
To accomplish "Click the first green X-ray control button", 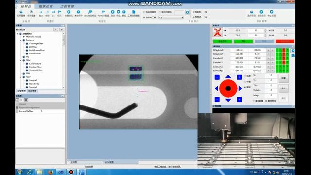I will (x=223, y=41).
